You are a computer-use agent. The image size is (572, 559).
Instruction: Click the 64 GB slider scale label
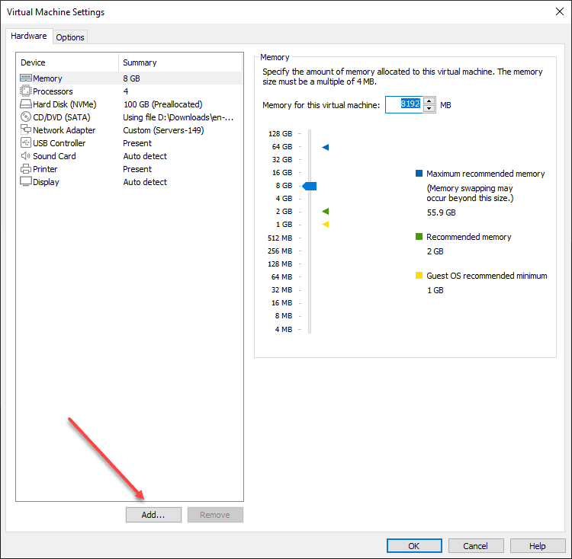click(x=282, y=147)
